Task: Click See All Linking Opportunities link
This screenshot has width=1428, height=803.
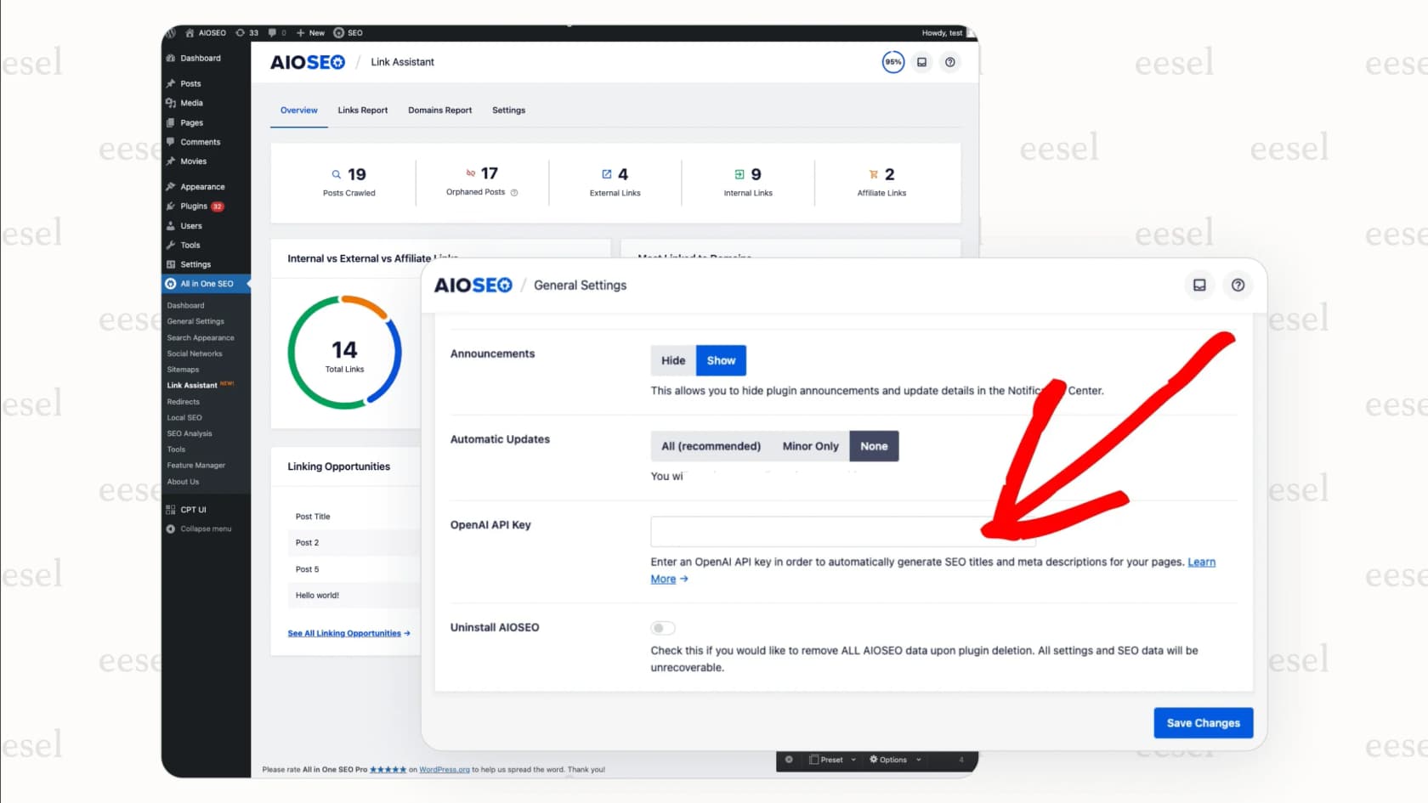Action: tap(348, 633)
